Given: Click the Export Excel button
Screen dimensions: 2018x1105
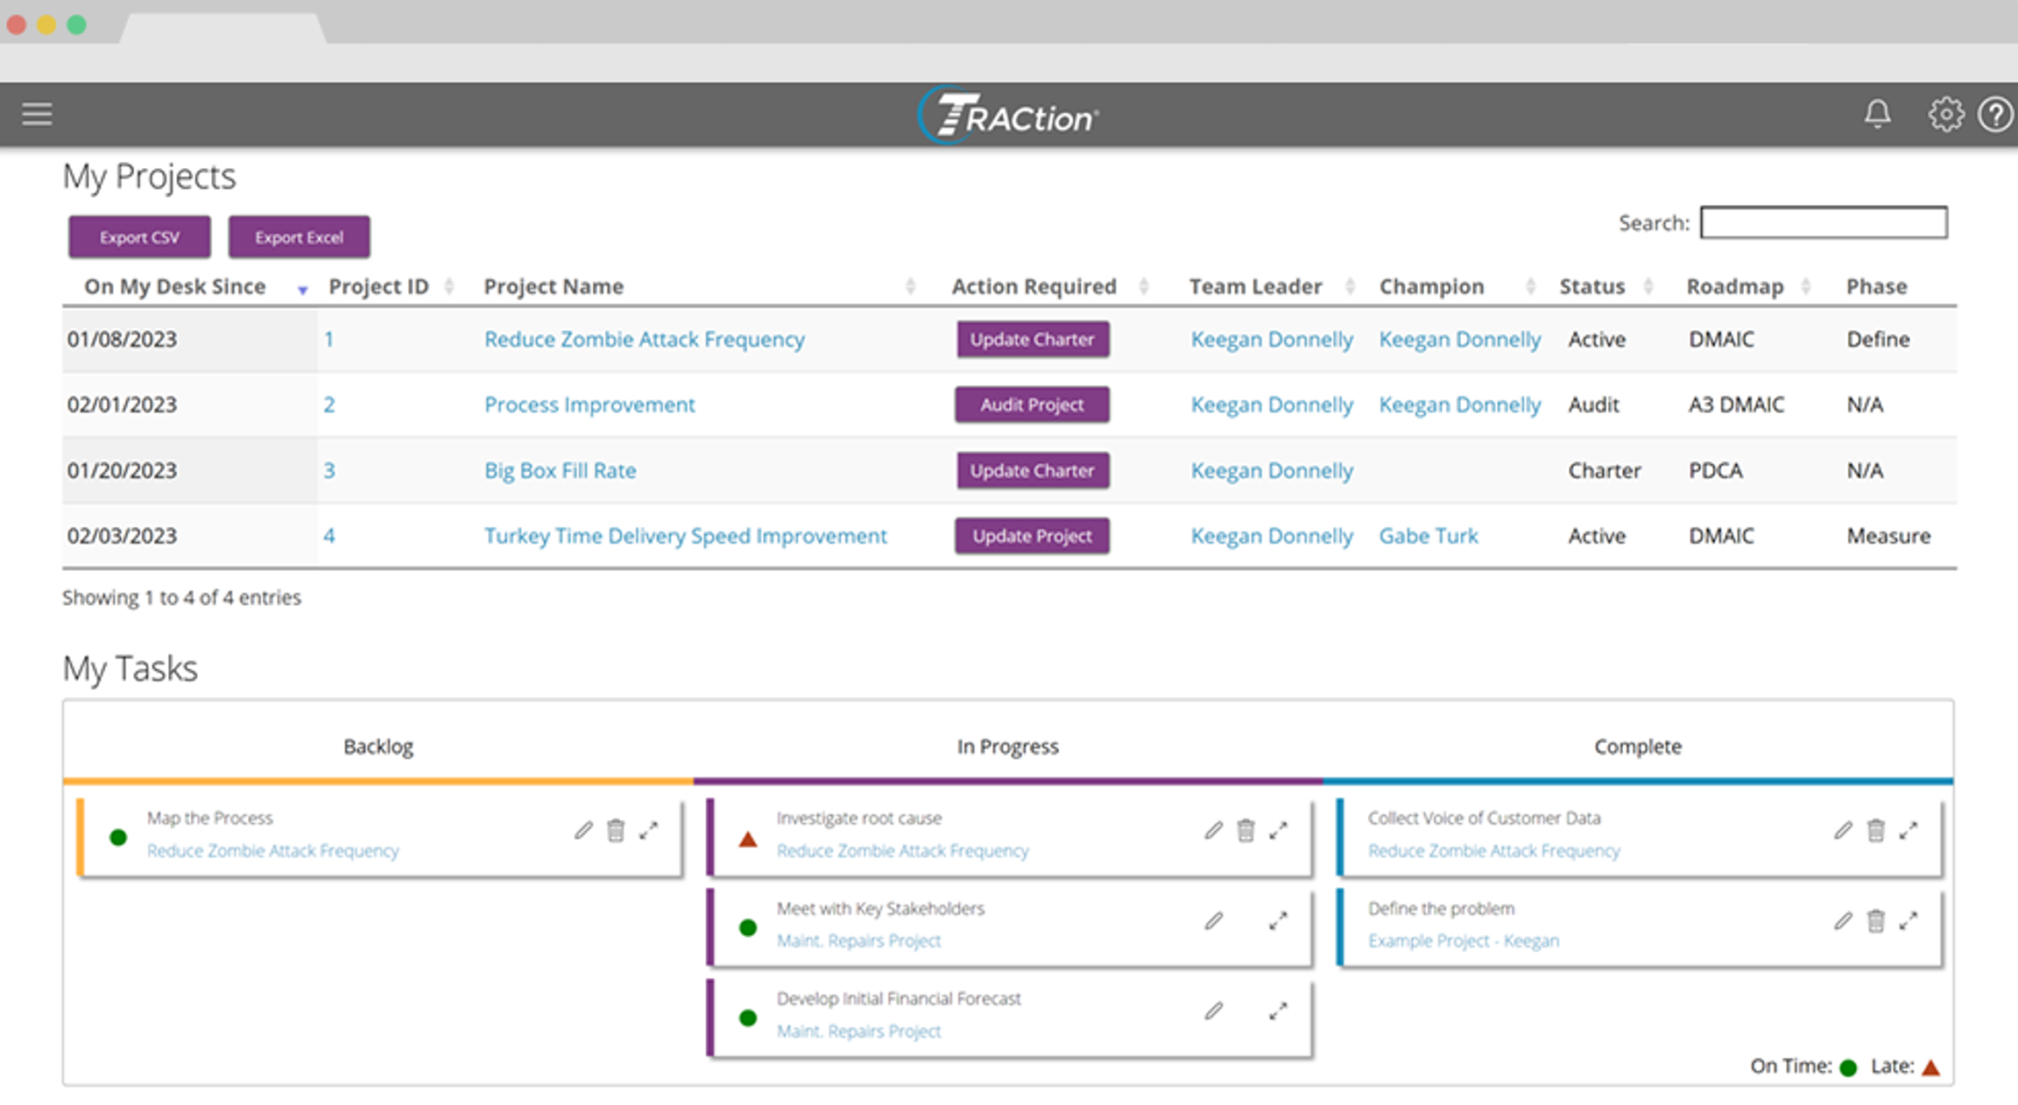Looking at the screenshot, I should [299, 237].
